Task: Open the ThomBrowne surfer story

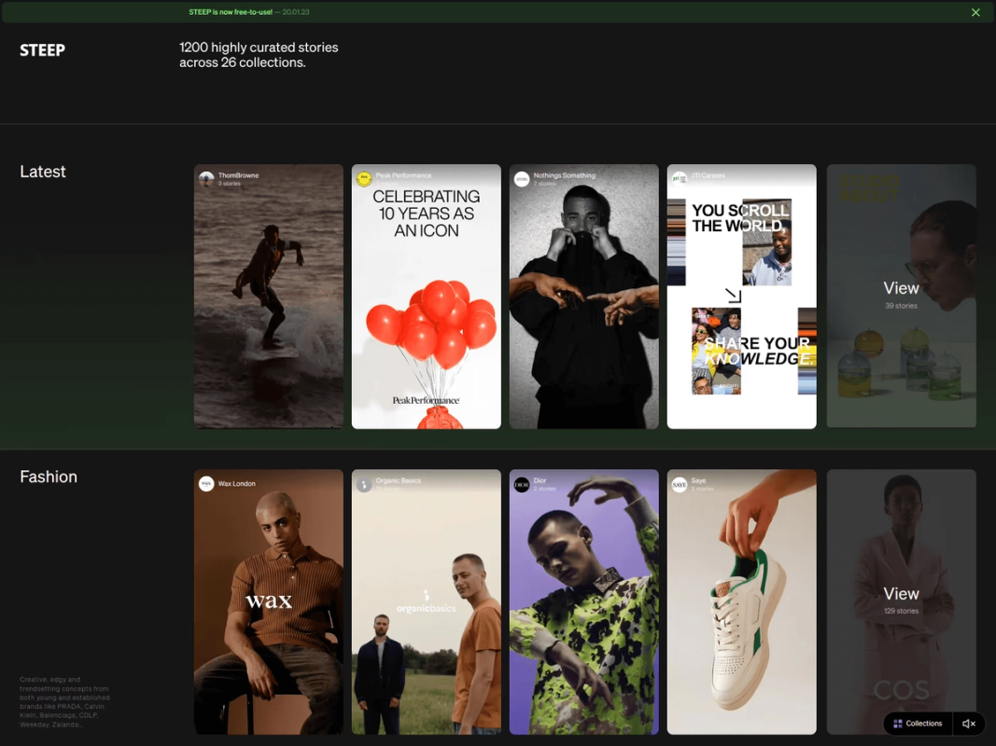Action: point(269,297)
